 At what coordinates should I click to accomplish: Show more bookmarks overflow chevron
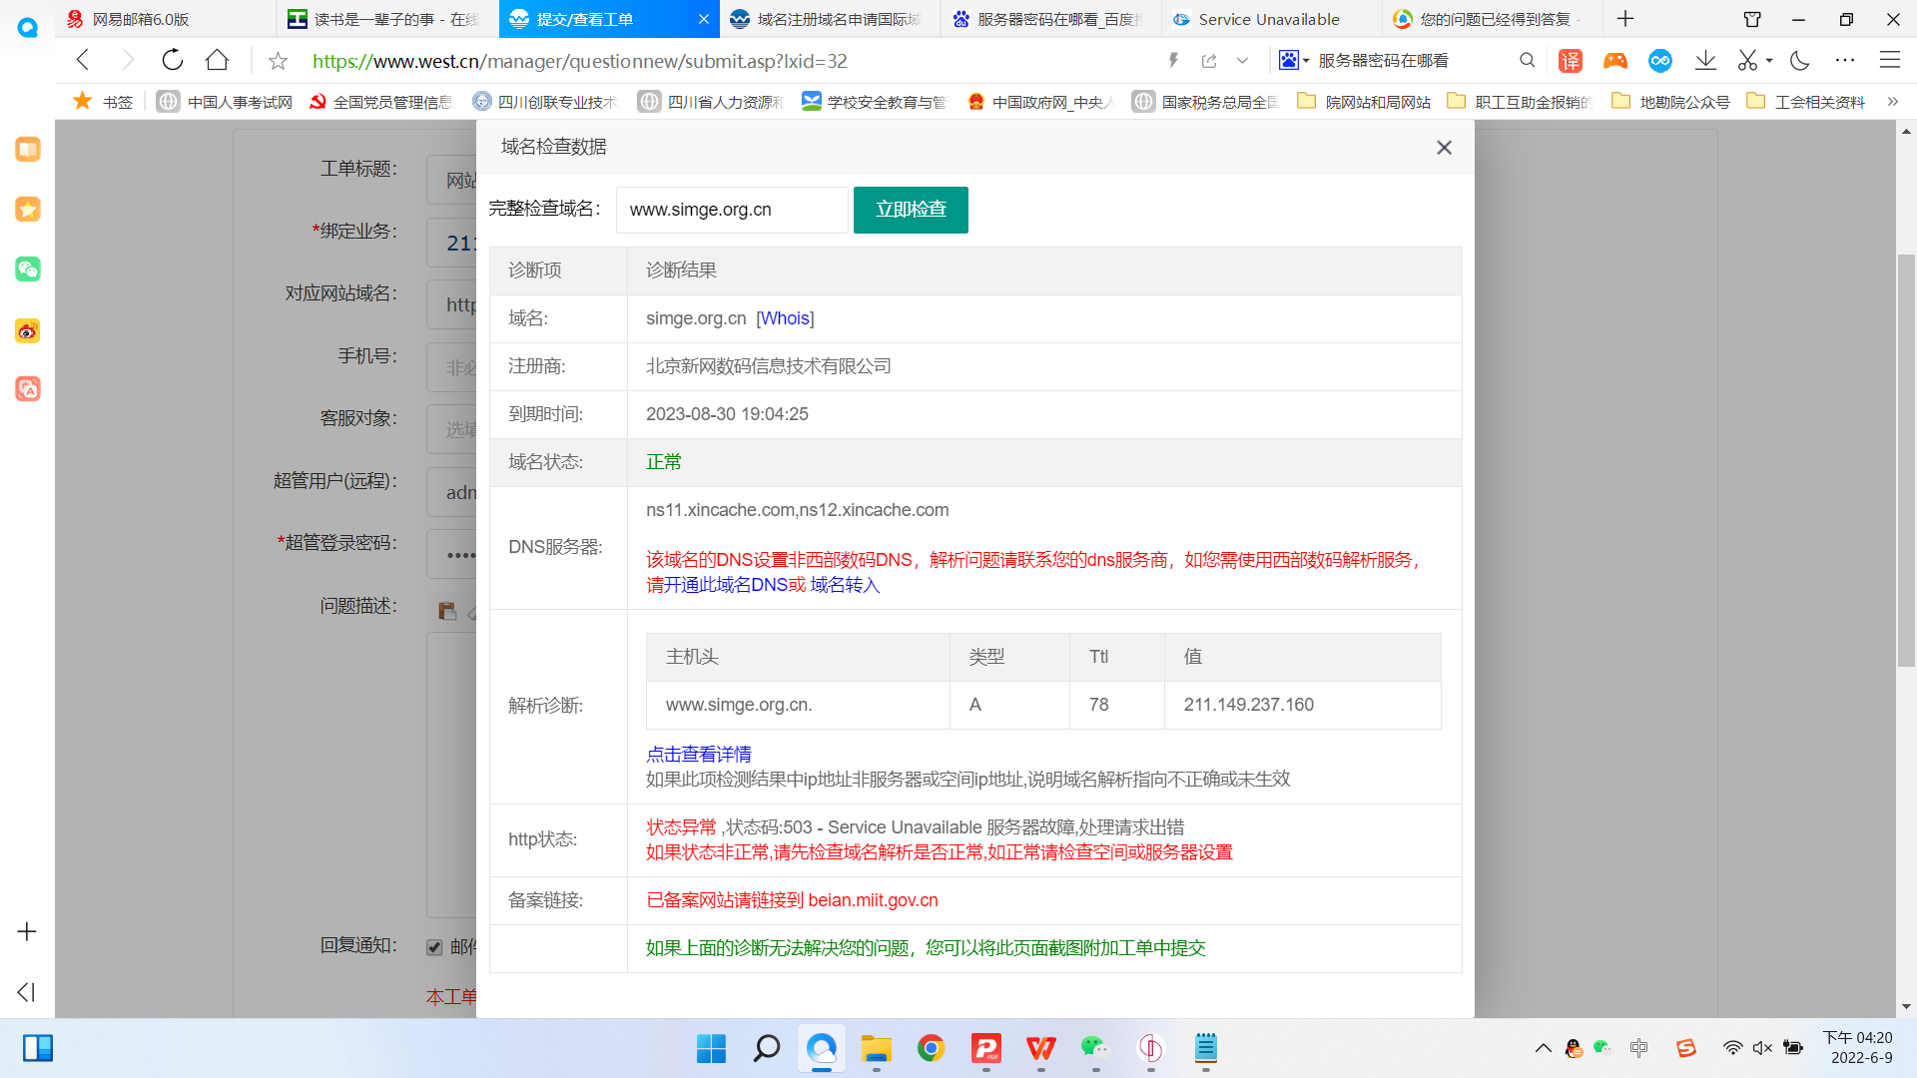point(1892,102)
